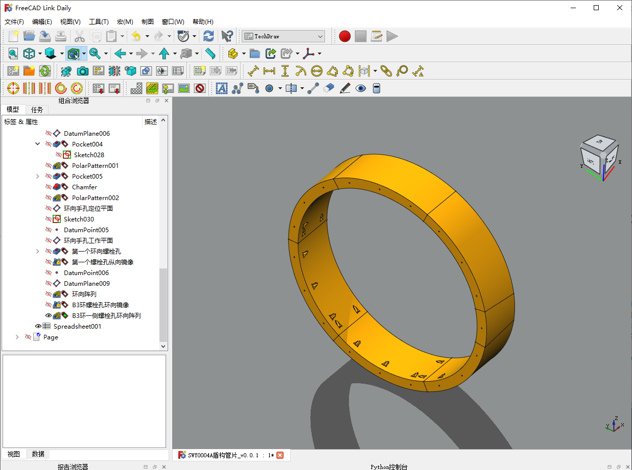This screenshot has height=470, width=632.
Task: Toggle visibility eye of Sketch030
Action: pyautogui.click(x=49, y=219)
